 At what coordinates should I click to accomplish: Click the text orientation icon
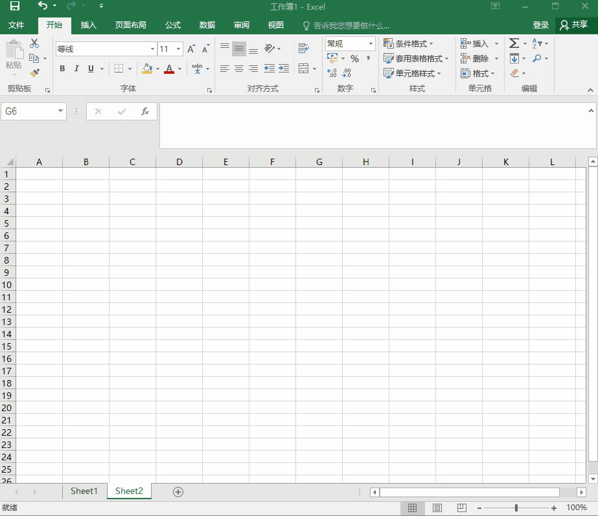pyautogui.click(x=270, y=49)
